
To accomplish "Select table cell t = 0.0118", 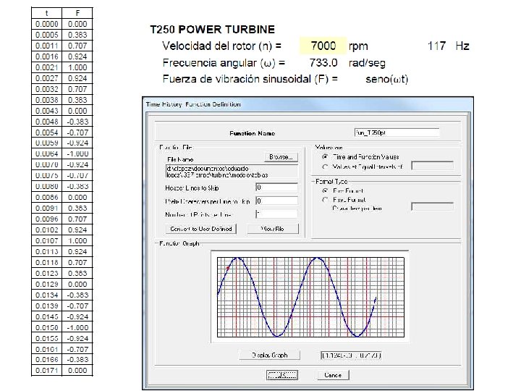I will 46,262.
